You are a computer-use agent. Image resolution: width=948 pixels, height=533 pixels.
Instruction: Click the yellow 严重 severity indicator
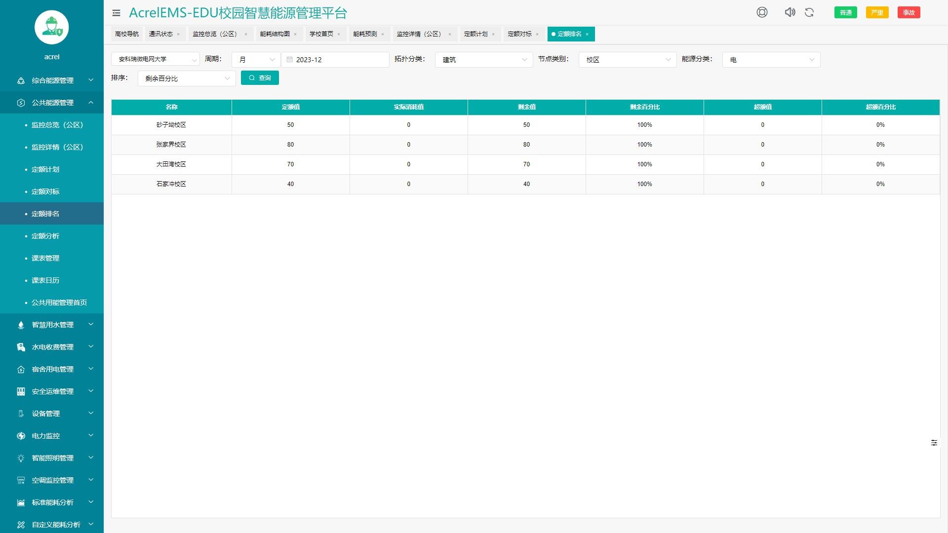point(877,12)
